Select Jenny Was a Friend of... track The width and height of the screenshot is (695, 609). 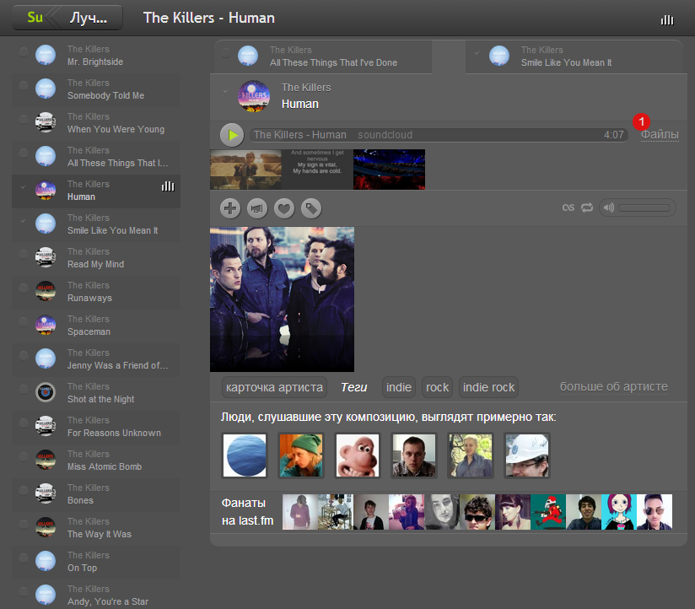[x=96, y=359]
